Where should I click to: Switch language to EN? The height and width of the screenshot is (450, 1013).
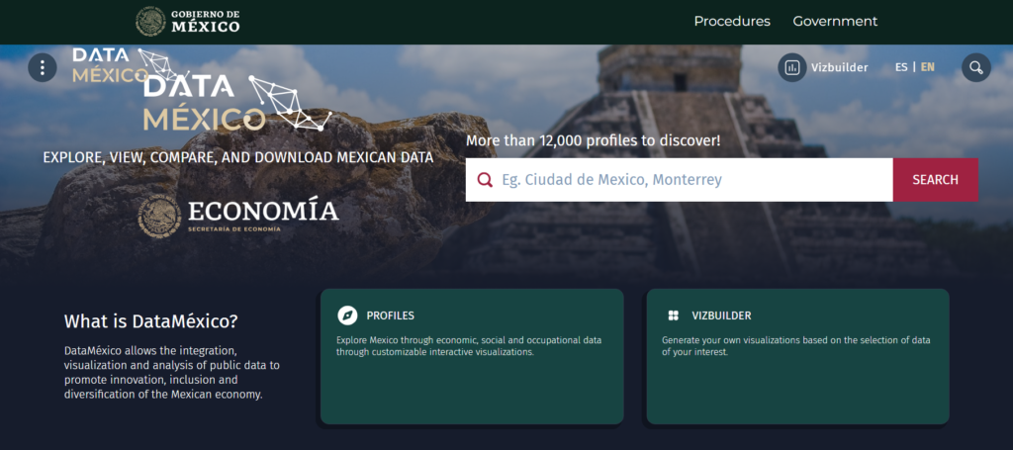(928, 67)
